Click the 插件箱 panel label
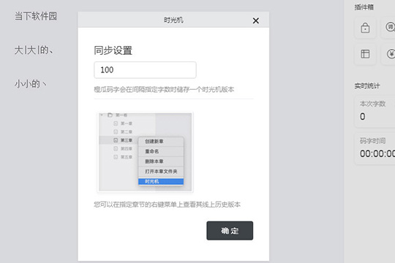Image resolution: width=395 pixels, height=263 pixels. [x=364, y=7]
